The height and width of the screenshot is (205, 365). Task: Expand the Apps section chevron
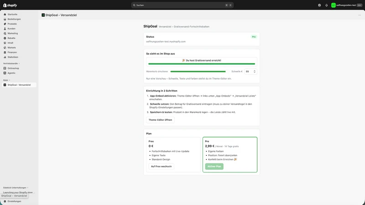click(9, 80)
